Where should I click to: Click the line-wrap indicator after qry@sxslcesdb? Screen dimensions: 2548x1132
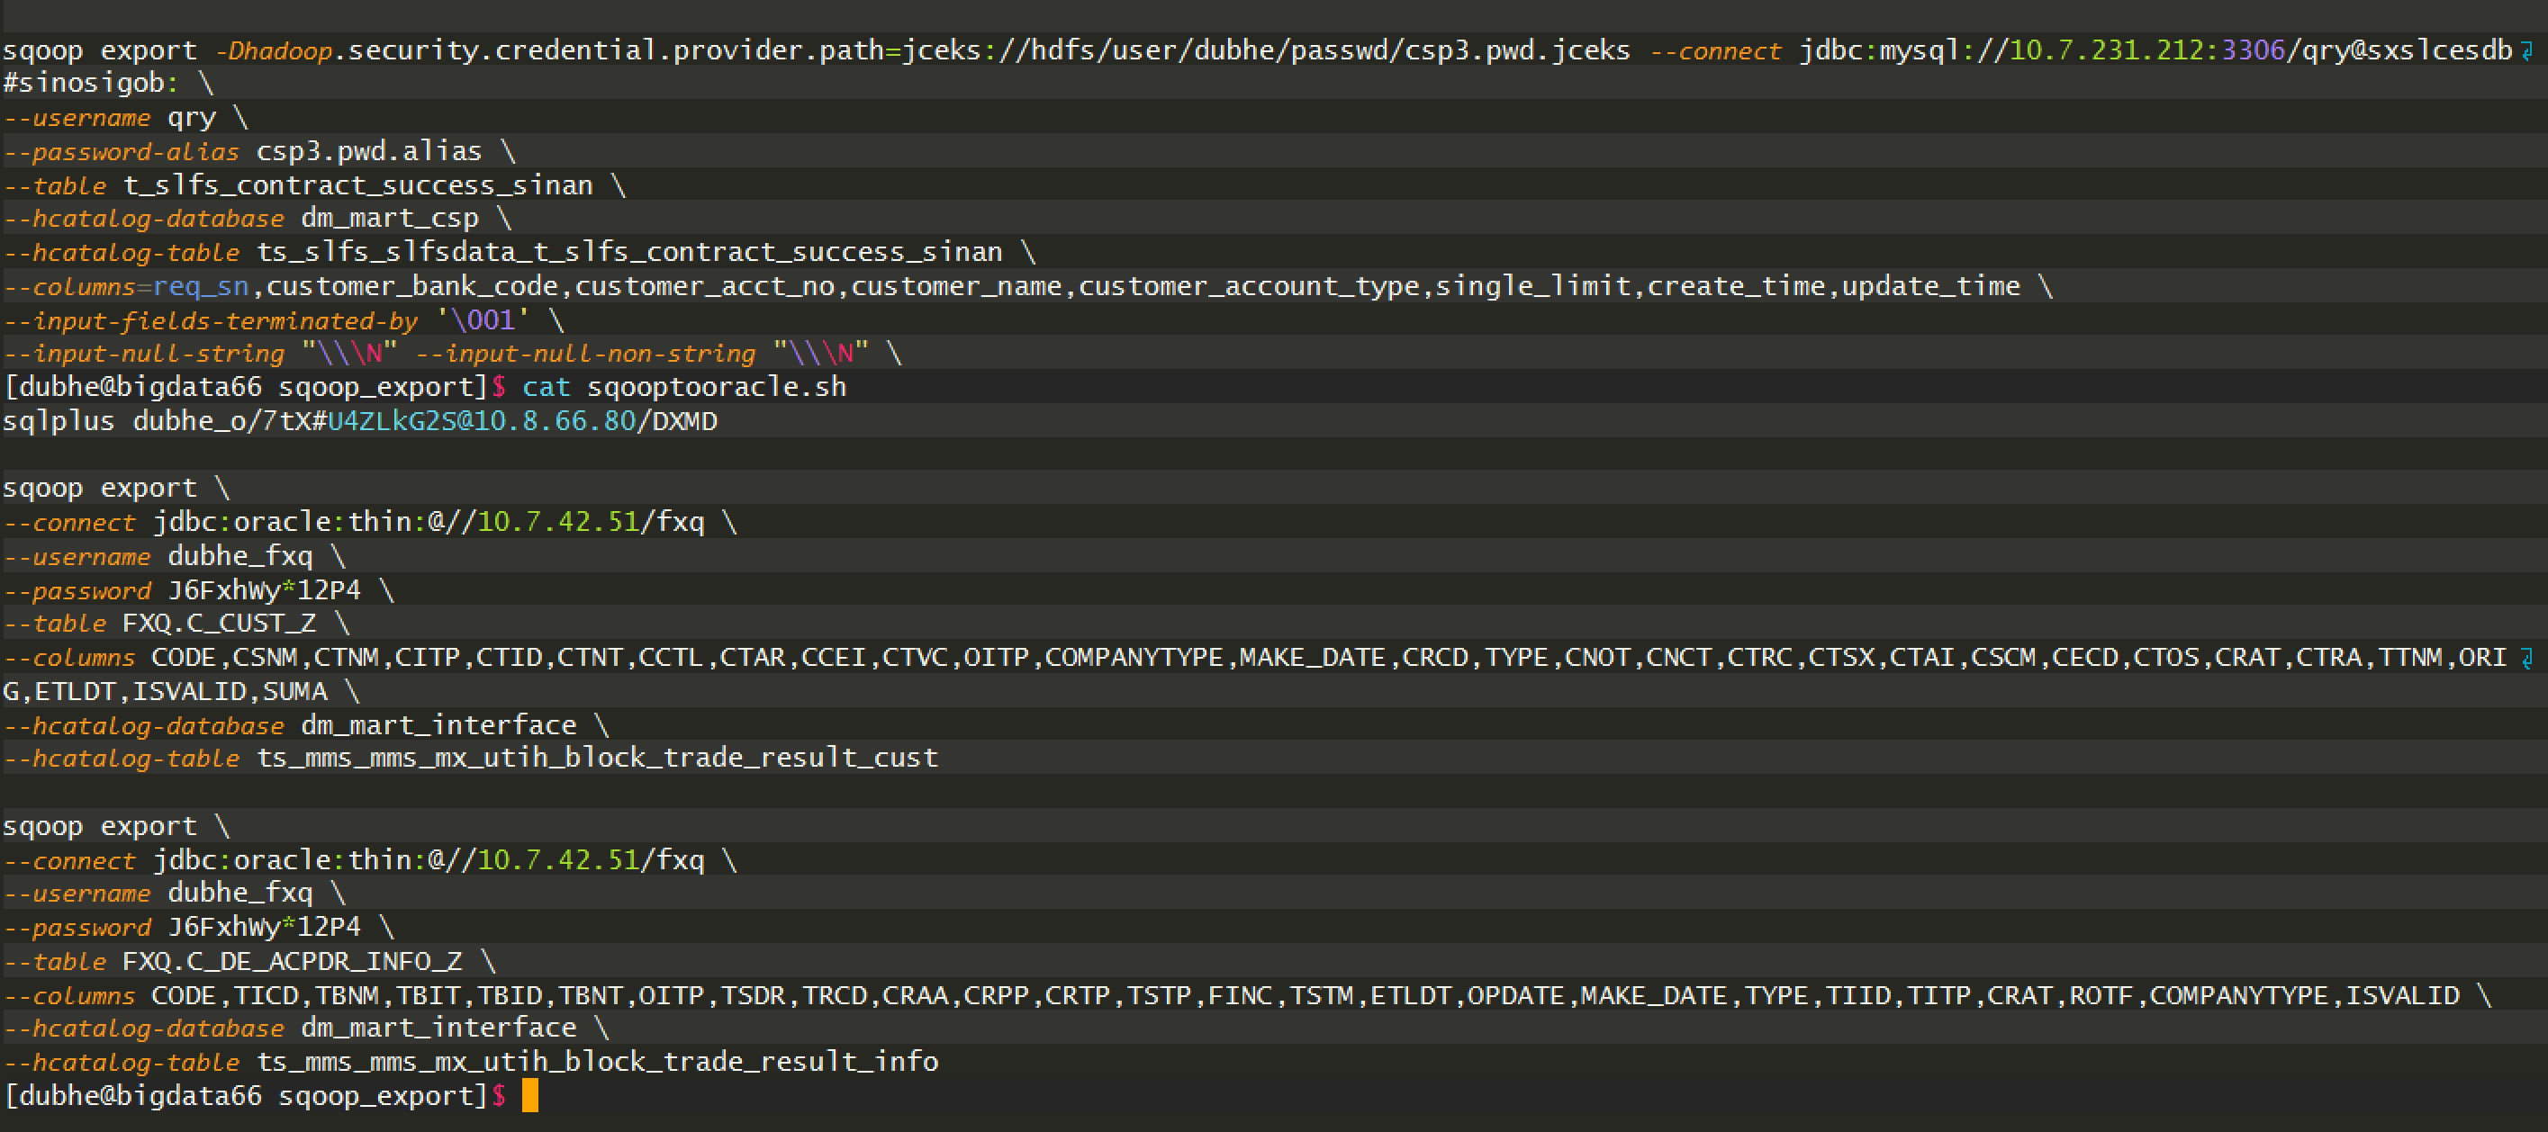2526,49
